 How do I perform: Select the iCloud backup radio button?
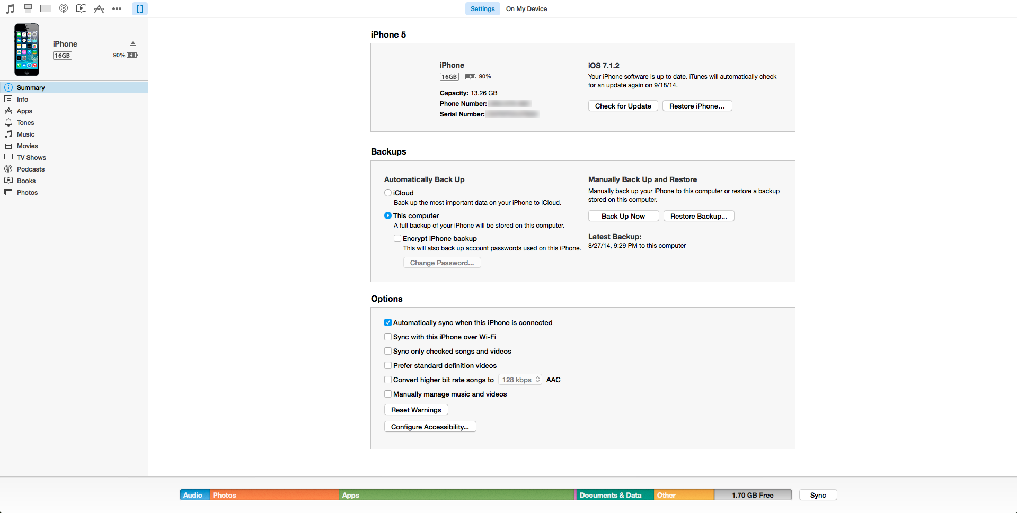(388, 193)
